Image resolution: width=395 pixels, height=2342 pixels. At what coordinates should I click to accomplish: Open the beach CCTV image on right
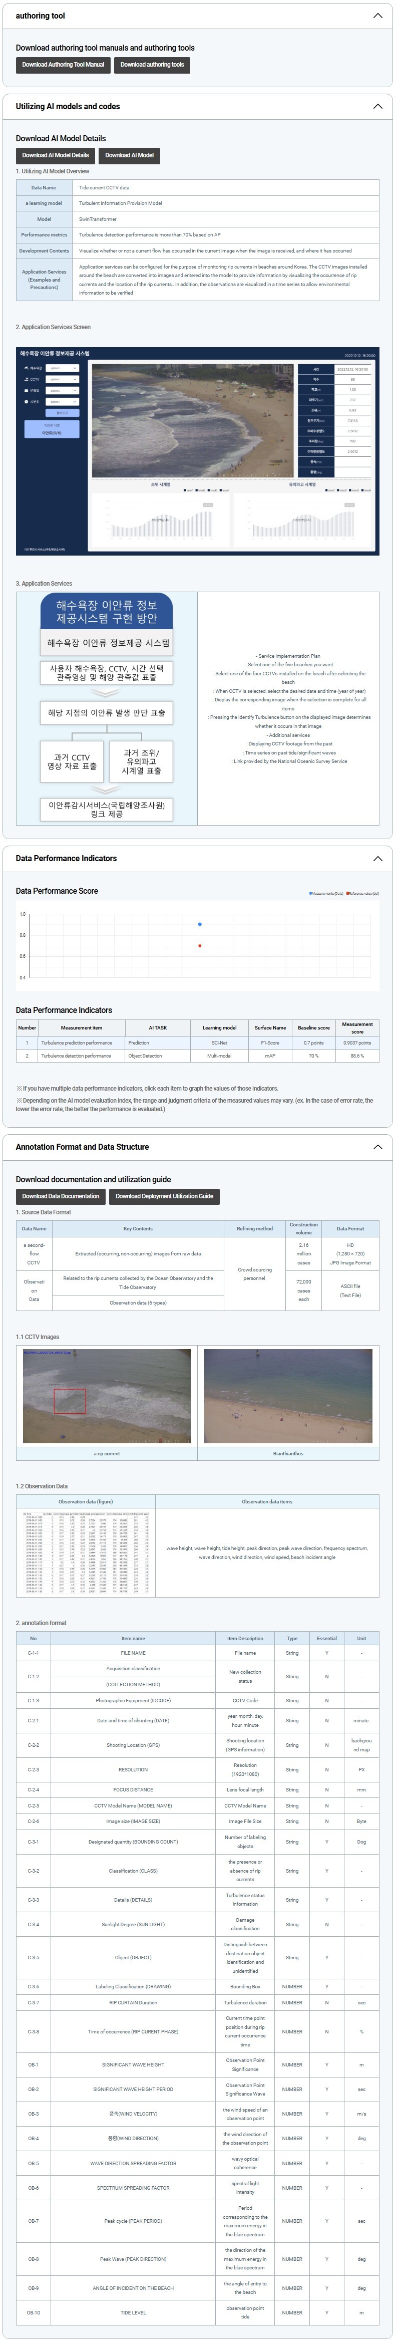tap(288, 1396)
